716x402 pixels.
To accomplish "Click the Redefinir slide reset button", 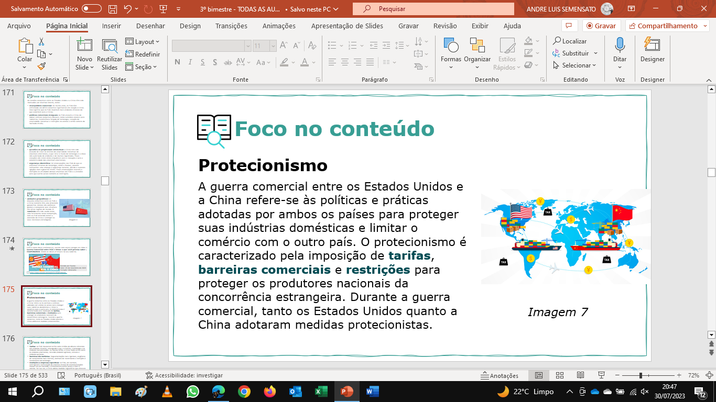I will 143,54.
